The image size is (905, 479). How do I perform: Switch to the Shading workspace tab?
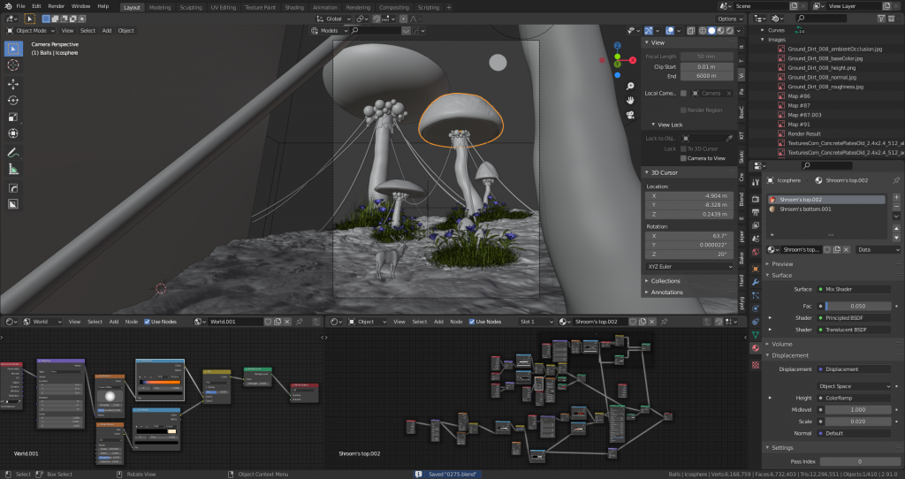point(293,7)
